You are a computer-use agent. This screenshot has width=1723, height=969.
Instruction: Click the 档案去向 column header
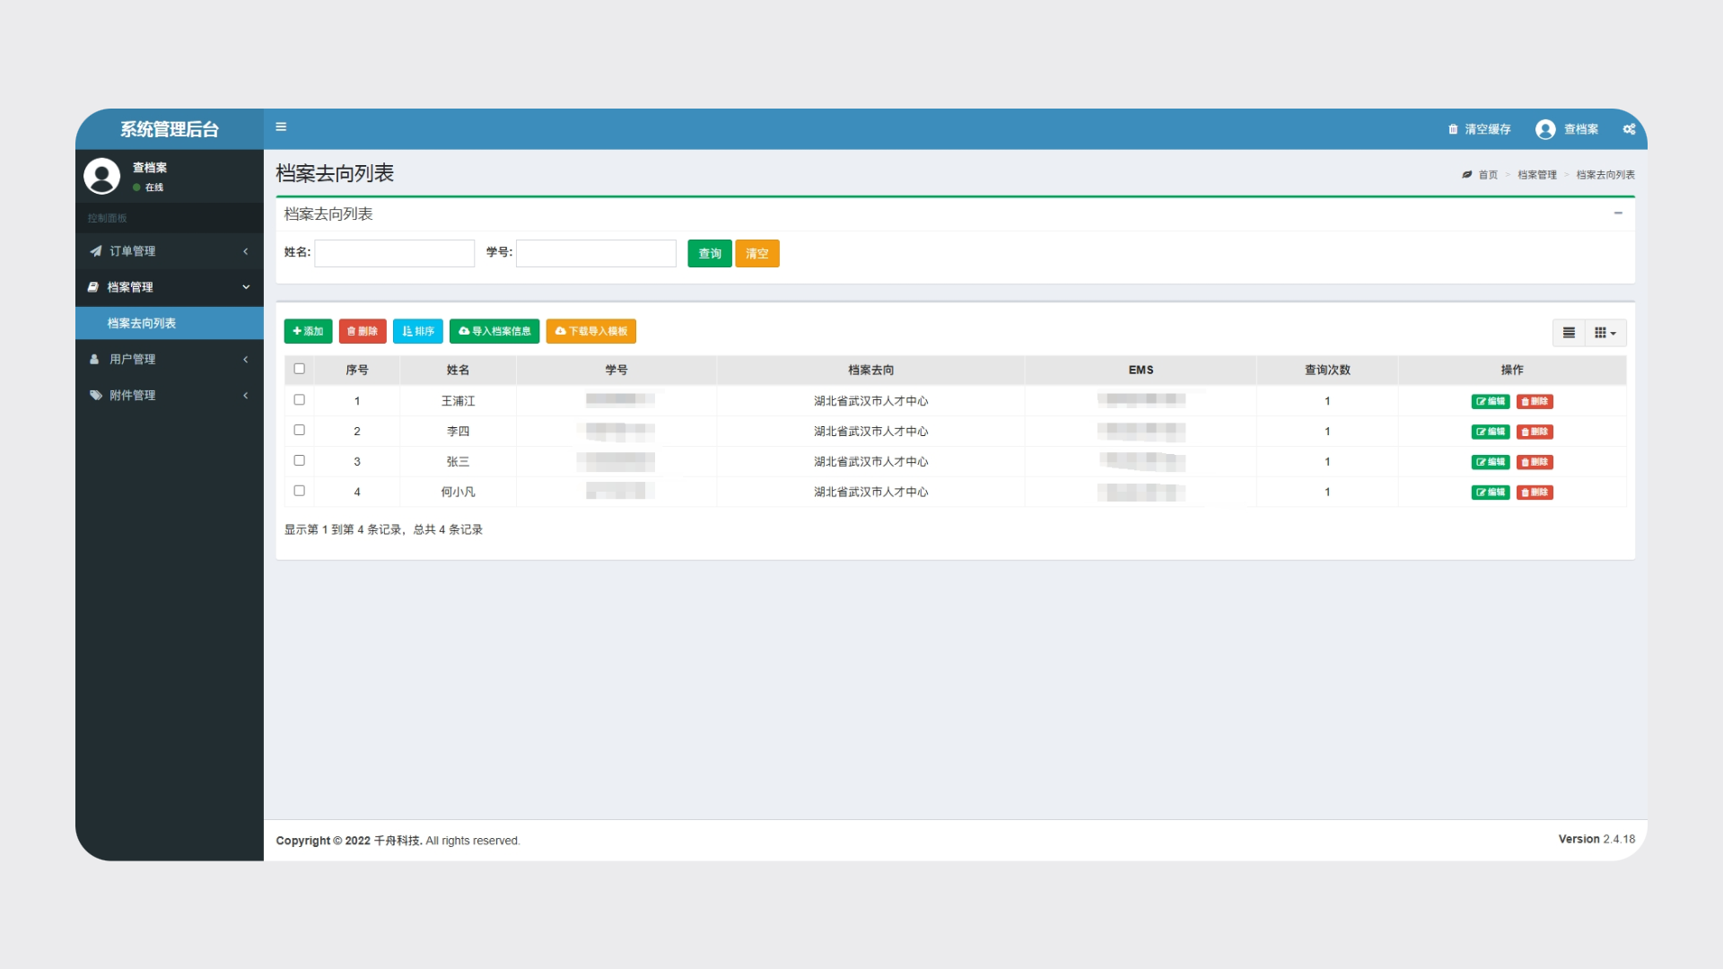[870, 370]
